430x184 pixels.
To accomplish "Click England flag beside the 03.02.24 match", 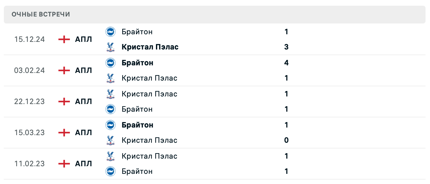I will 64,70.
